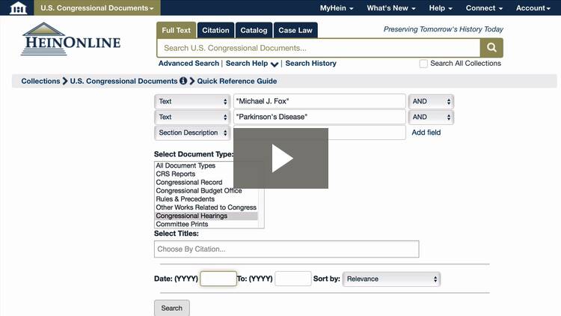Screen dimensions: 561x316
Task: Click the "Parkinson's Disease" text field
Action: (319, 117)
